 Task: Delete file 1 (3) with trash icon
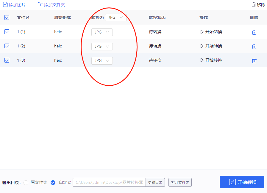[x=254, y=61]
